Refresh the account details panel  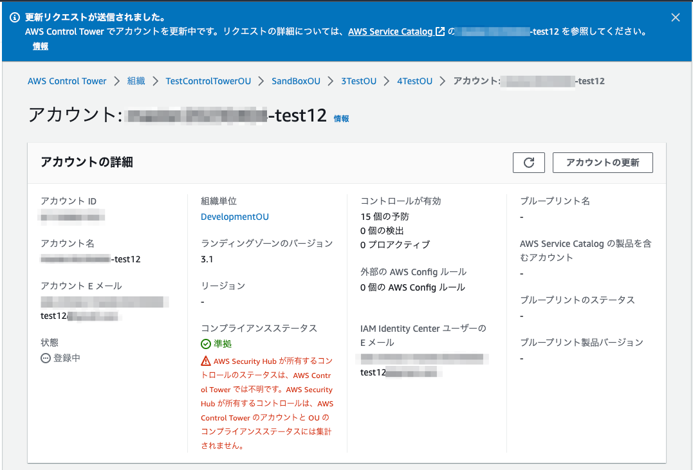pos(528,163)
